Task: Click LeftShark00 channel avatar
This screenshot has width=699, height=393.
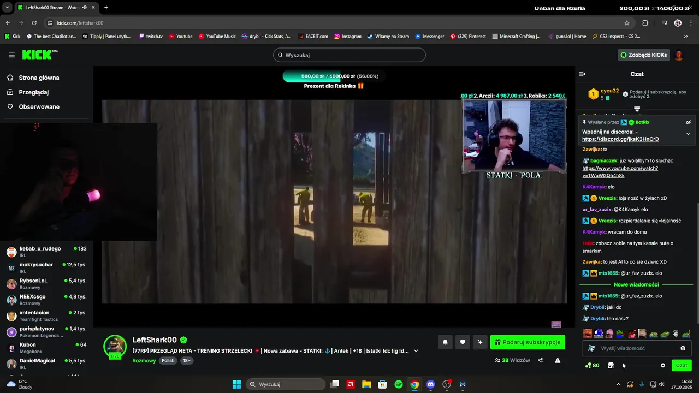Action: pos(115,347)
